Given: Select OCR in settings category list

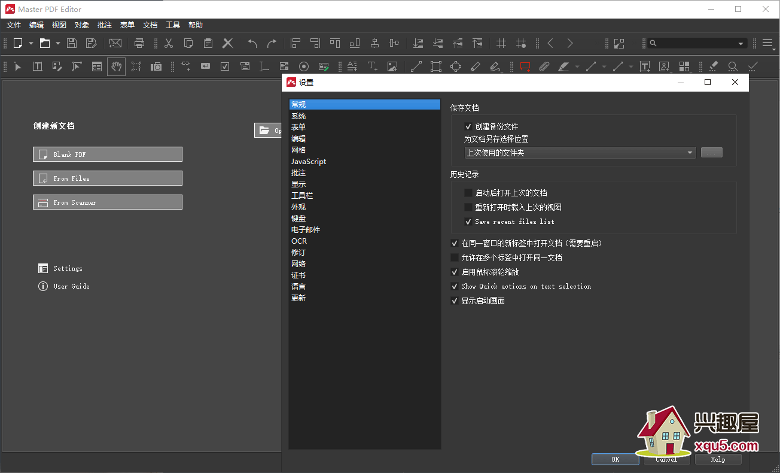Looking at the screenshot, I should pos(364,241).
